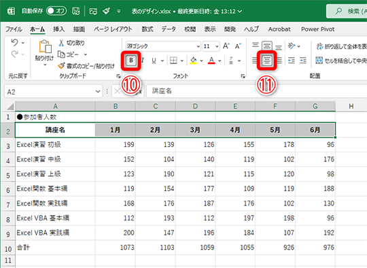Image resolution: width=367 pixels, height=268 pixels.
Task: Toggle Top Align for cells
Action: pyautogui.click(x=256, y=46)
